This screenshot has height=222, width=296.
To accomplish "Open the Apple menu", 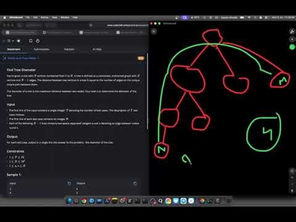I will pyautogui.click(x=4, y=18).
